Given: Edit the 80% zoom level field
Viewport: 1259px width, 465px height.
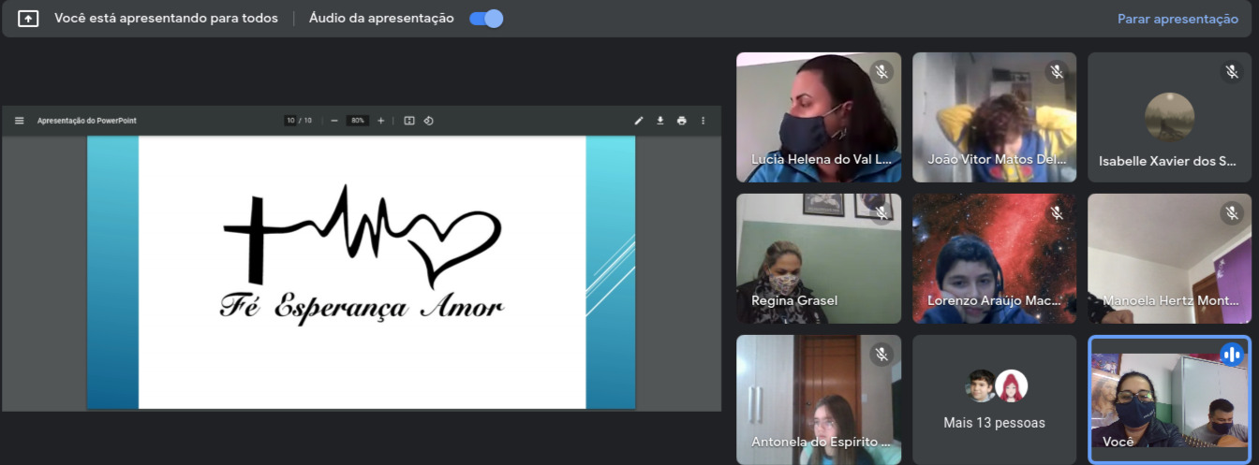Looking at the screenshot, I should point(357,121).
